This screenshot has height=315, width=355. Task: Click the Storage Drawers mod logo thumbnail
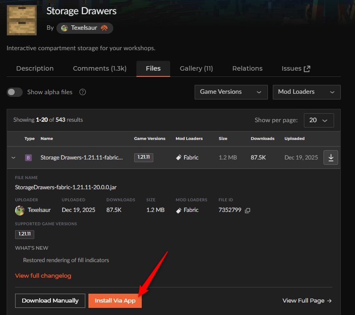(x=22, y=20)
